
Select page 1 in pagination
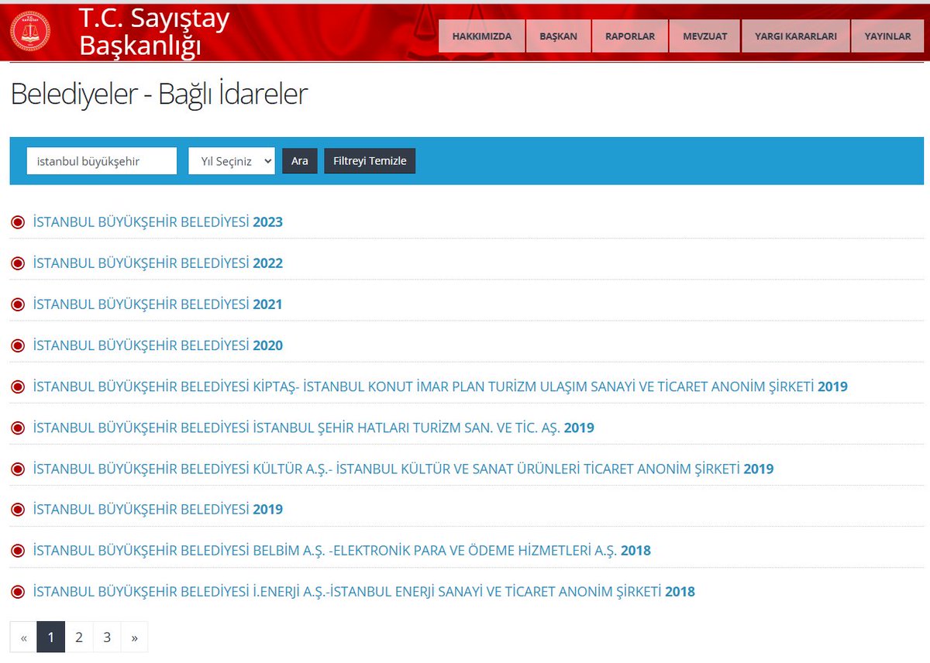click(x=51, y=637)
